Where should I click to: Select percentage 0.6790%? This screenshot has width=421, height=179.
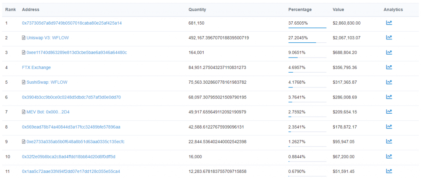297,171
